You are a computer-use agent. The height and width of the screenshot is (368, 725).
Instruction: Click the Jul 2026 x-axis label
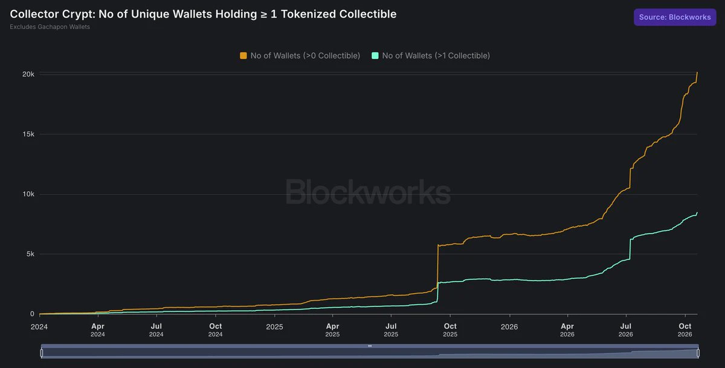coord(626,330)
